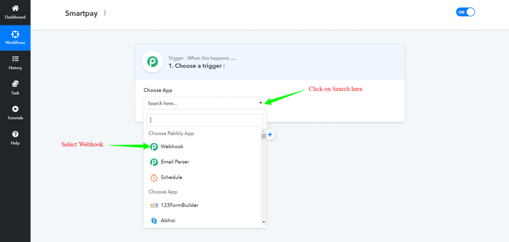509x242 pixels.
Task: Click the Smartpay workflow title
Action: 81,13
